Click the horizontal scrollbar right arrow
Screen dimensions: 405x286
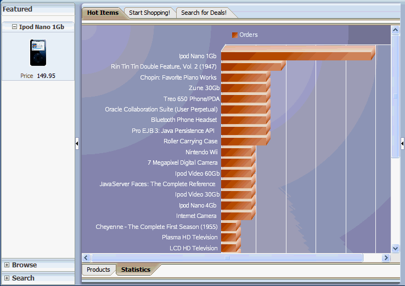[386, 257]
